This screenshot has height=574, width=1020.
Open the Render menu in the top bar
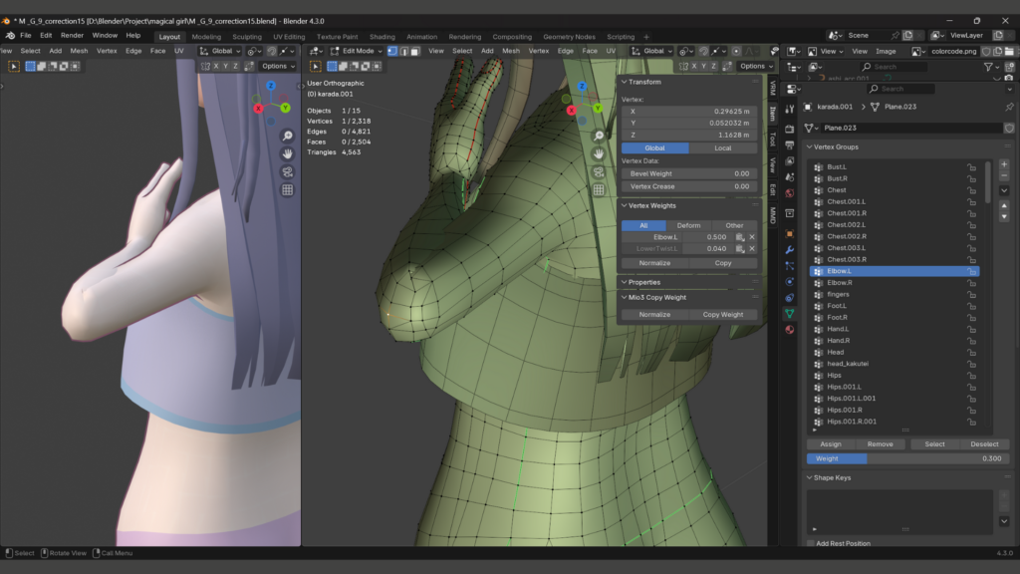click(72, 35)
